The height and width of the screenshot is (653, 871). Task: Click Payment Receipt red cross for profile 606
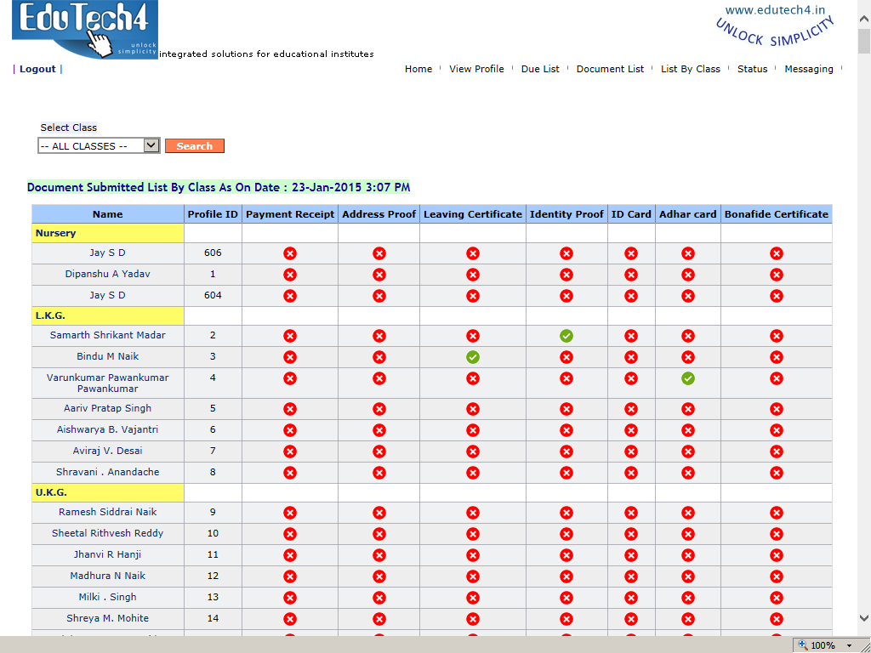(x=290, y=253)
